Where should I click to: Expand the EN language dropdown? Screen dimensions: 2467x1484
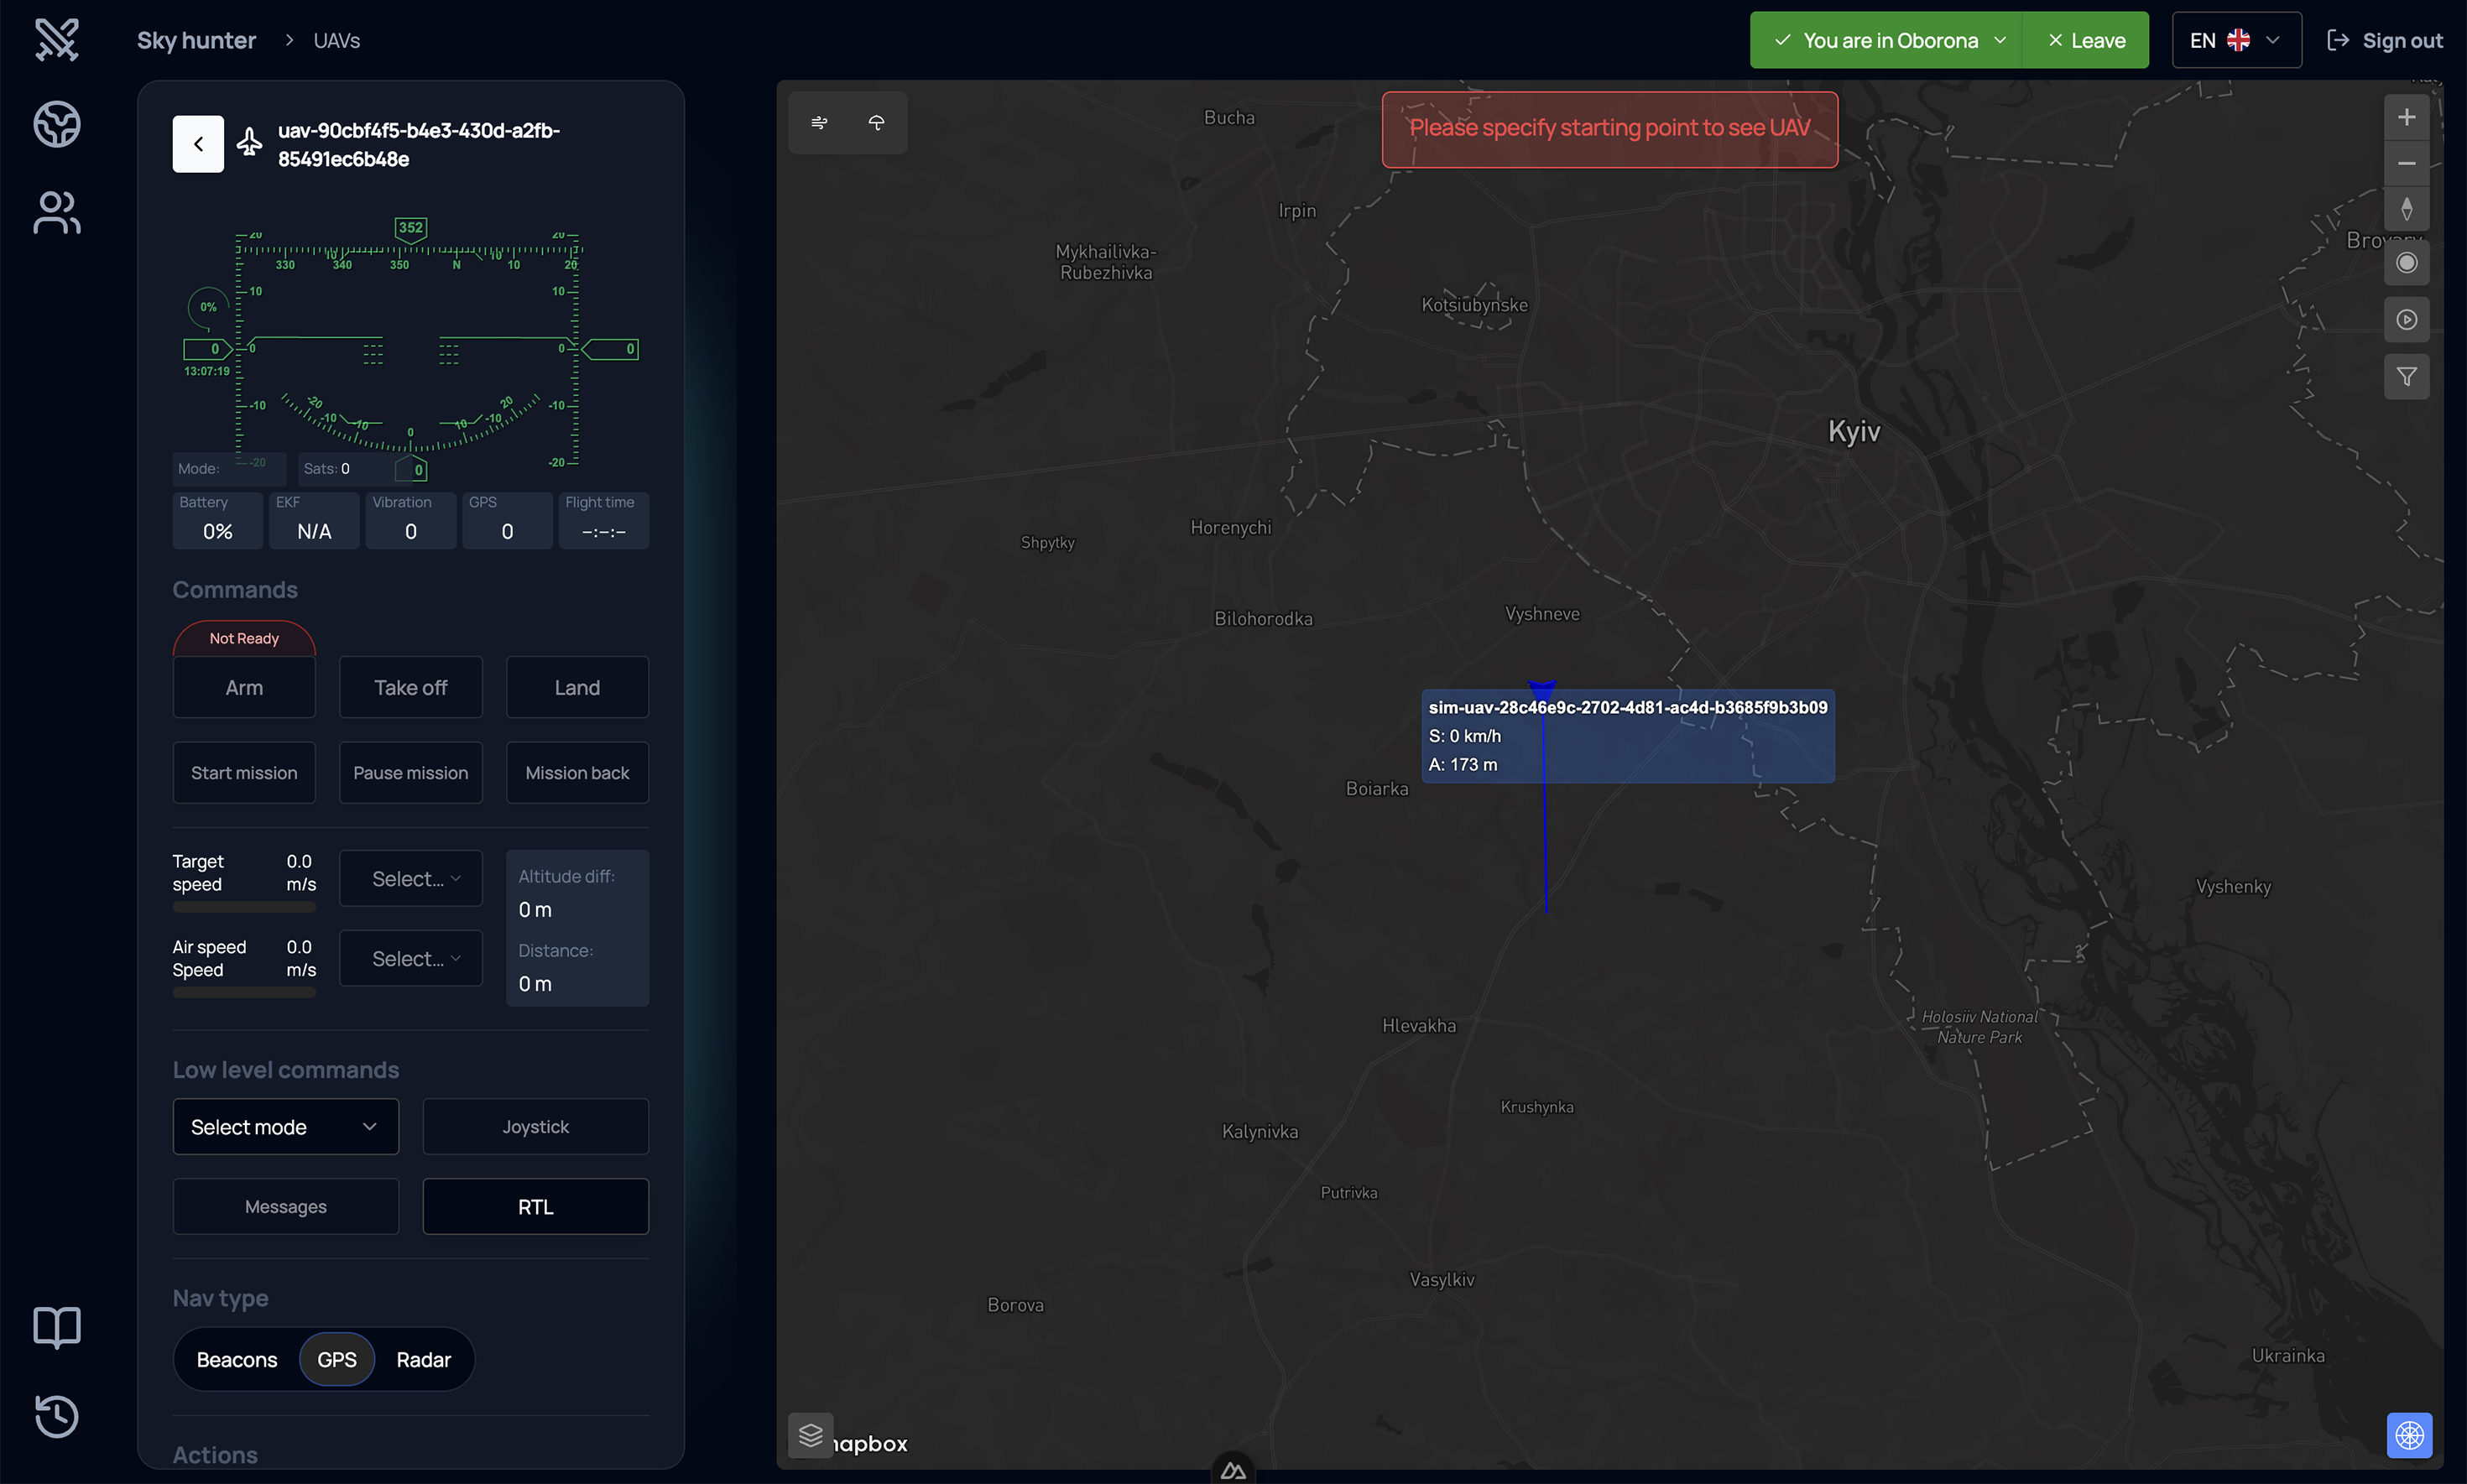pyautogui.click(x=2236, y=40)
